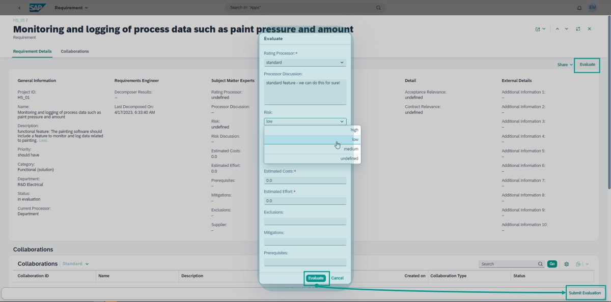Switch to the Requirement Details tab
Image resolution: width=611 pixels, height=302 pixels.
coord(33,51)
